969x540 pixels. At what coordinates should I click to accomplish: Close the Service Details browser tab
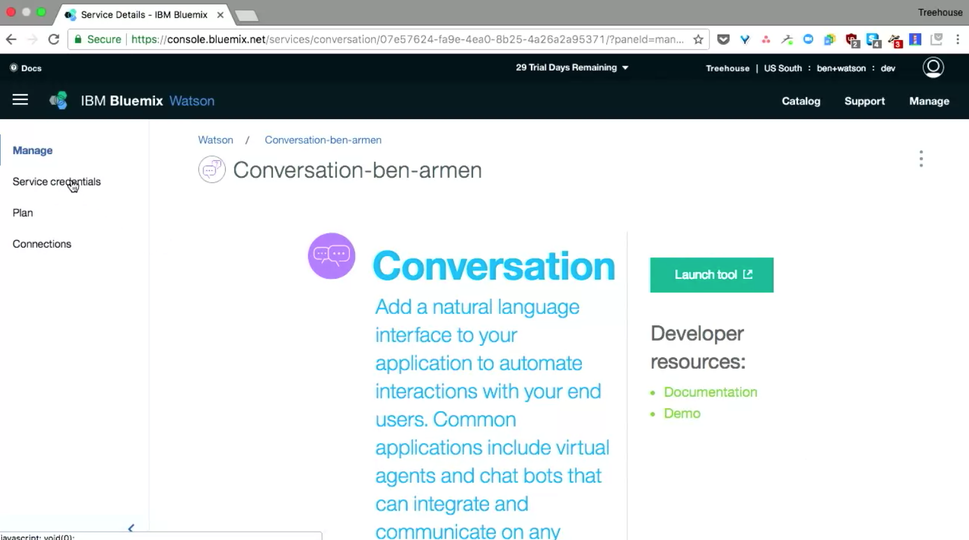point(220,15)
